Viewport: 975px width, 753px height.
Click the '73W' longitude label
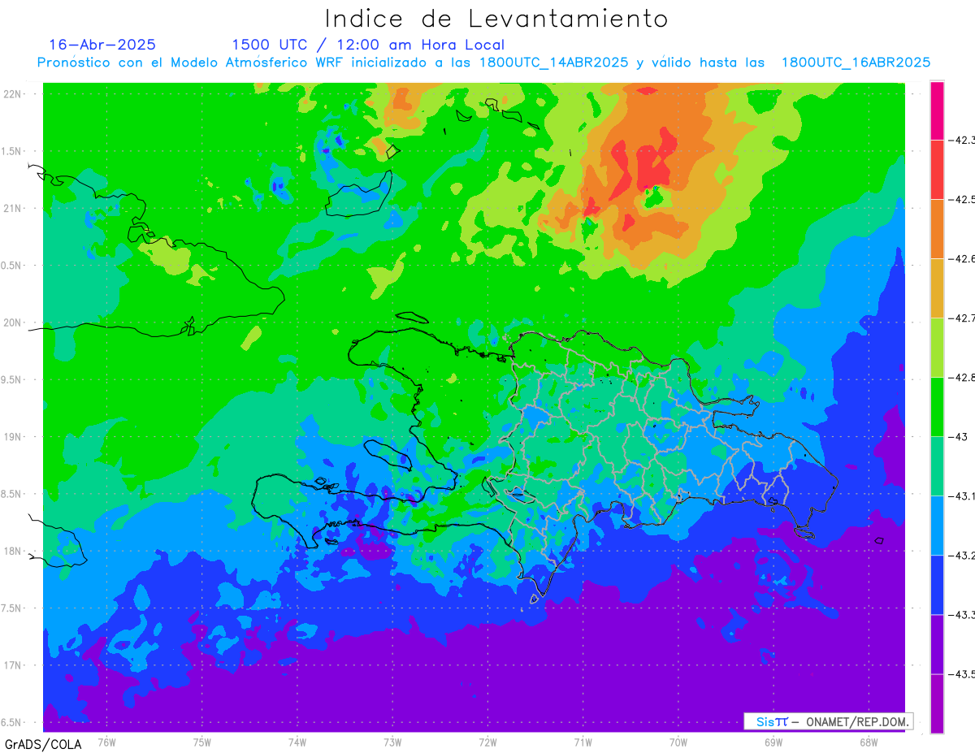tap(392, 741)
